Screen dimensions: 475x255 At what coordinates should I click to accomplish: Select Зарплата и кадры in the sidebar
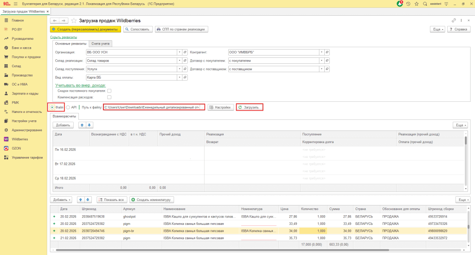(25, 93)
